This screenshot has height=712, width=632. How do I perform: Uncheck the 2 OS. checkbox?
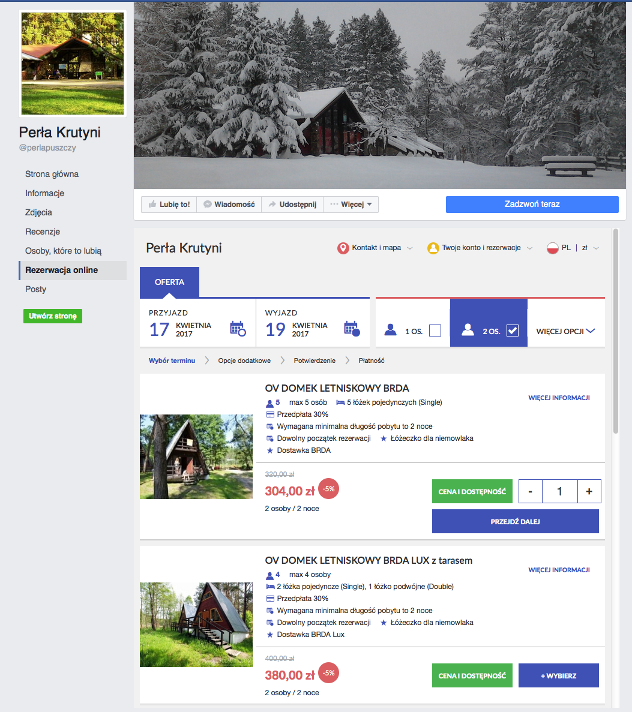(x=513, y=331)
